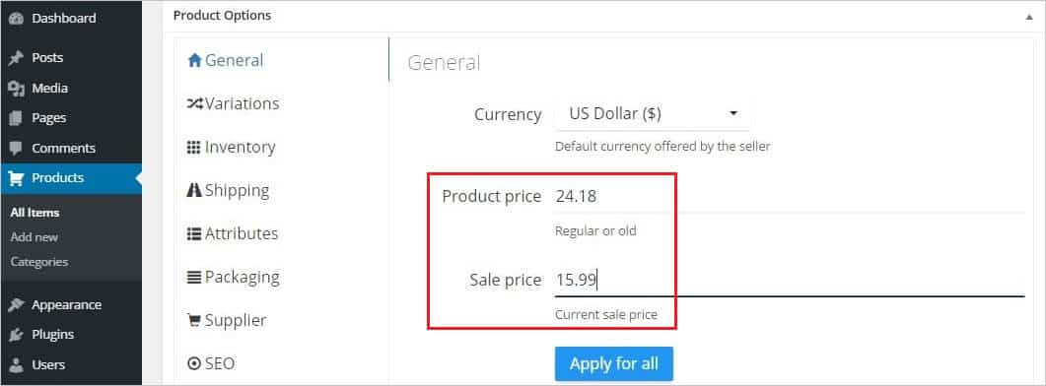This screenshot has height=386, width=1046.
Task: Click the Plugins plug icon
Action: (x=16, y=335)
